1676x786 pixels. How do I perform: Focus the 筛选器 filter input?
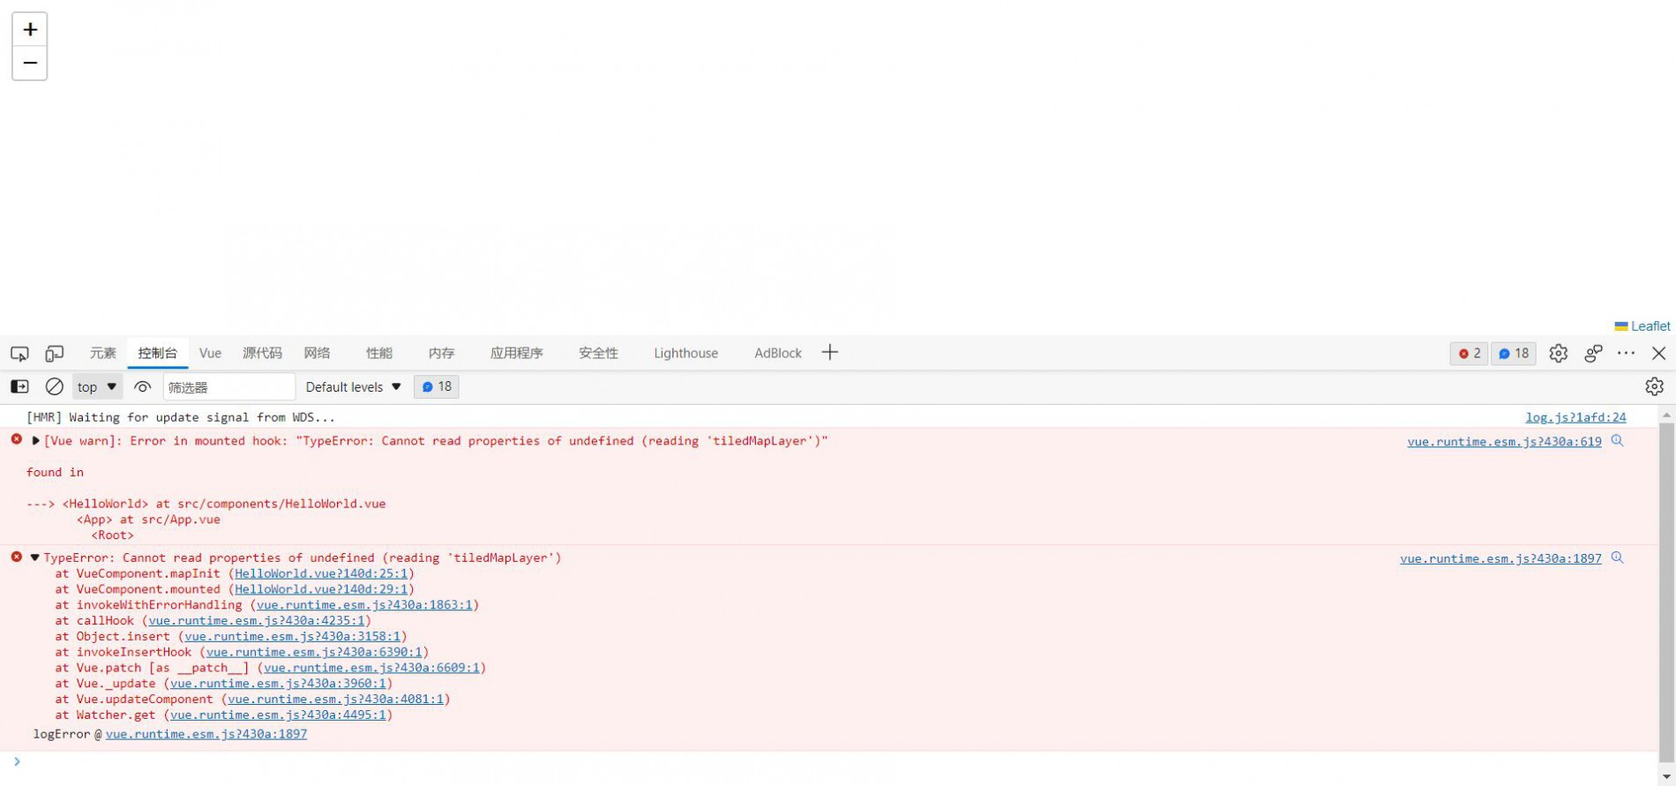point(229,387)
